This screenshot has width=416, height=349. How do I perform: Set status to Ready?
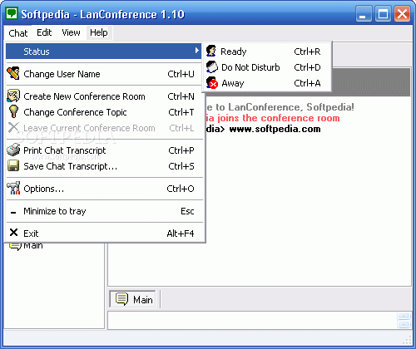tap(267, 52)
